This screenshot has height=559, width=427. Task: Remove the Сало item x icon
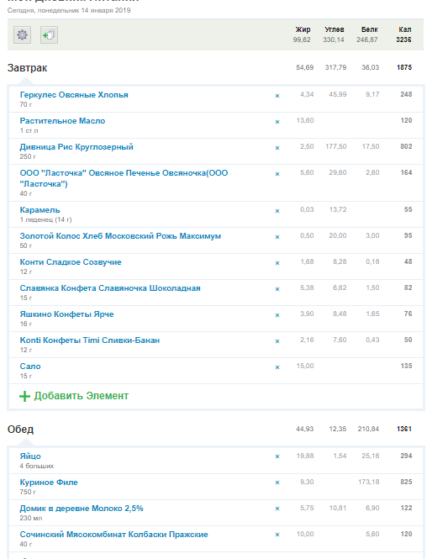tap(277, 367)
